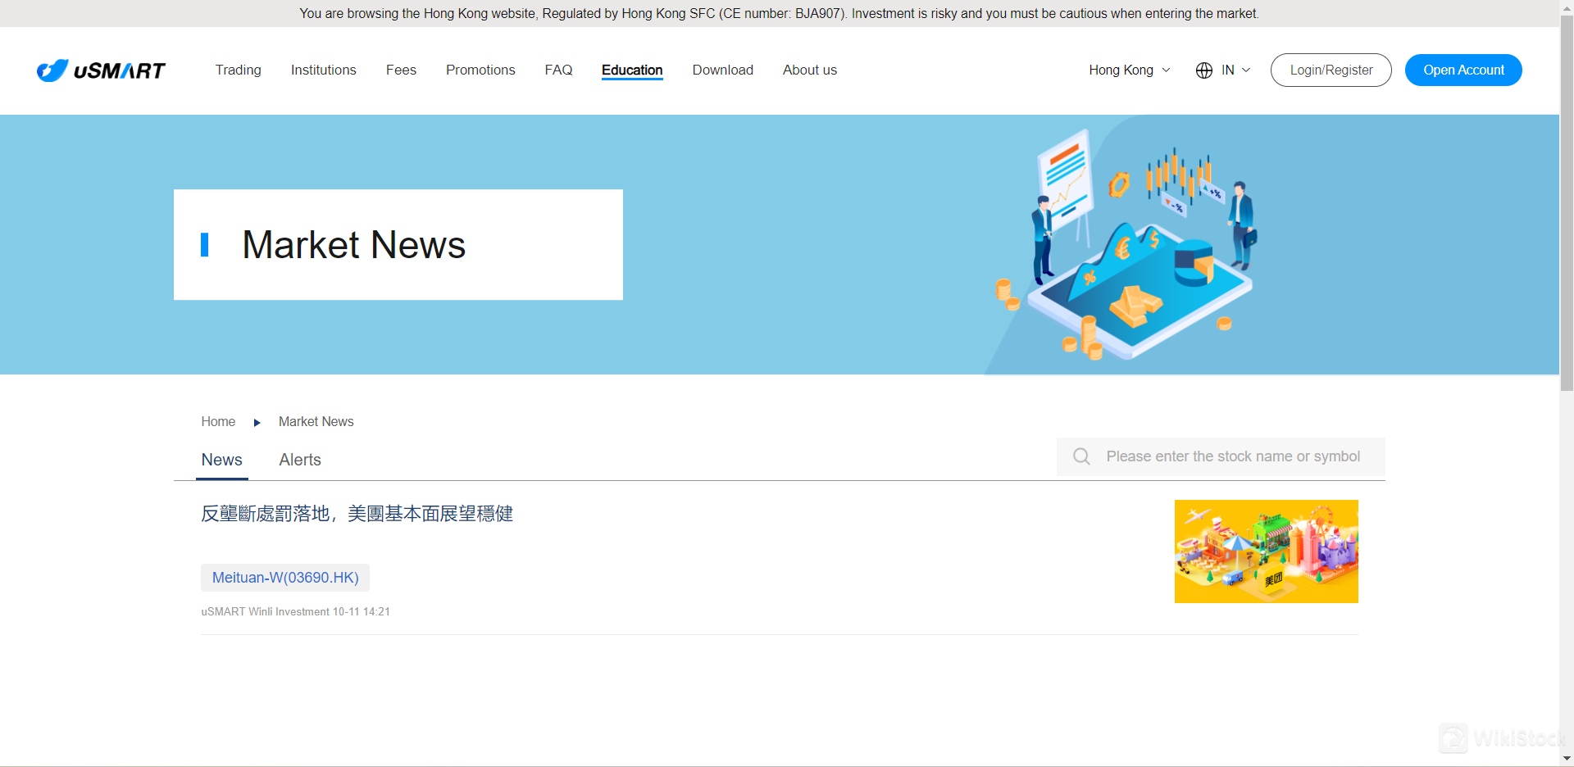Open the Trading menu

tap(239, 70)
